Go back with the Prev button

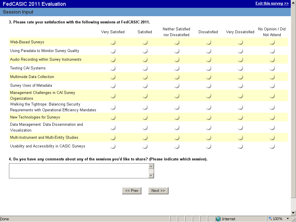132,191
